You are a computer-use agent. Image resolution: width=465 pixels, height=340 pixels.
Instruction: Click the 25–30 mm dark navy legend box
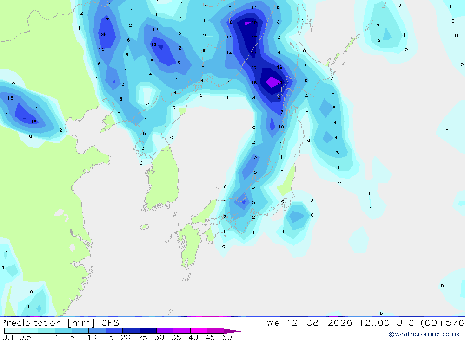tap(148, 331)
